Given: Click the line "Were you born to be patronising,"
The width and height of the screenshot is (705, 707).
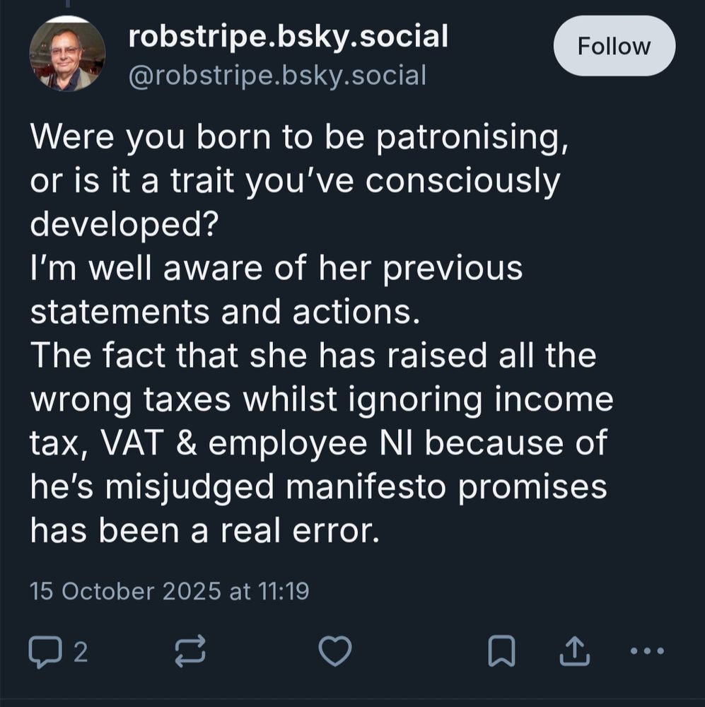Looking at the screenshot, I should click(x=299, y=138).
